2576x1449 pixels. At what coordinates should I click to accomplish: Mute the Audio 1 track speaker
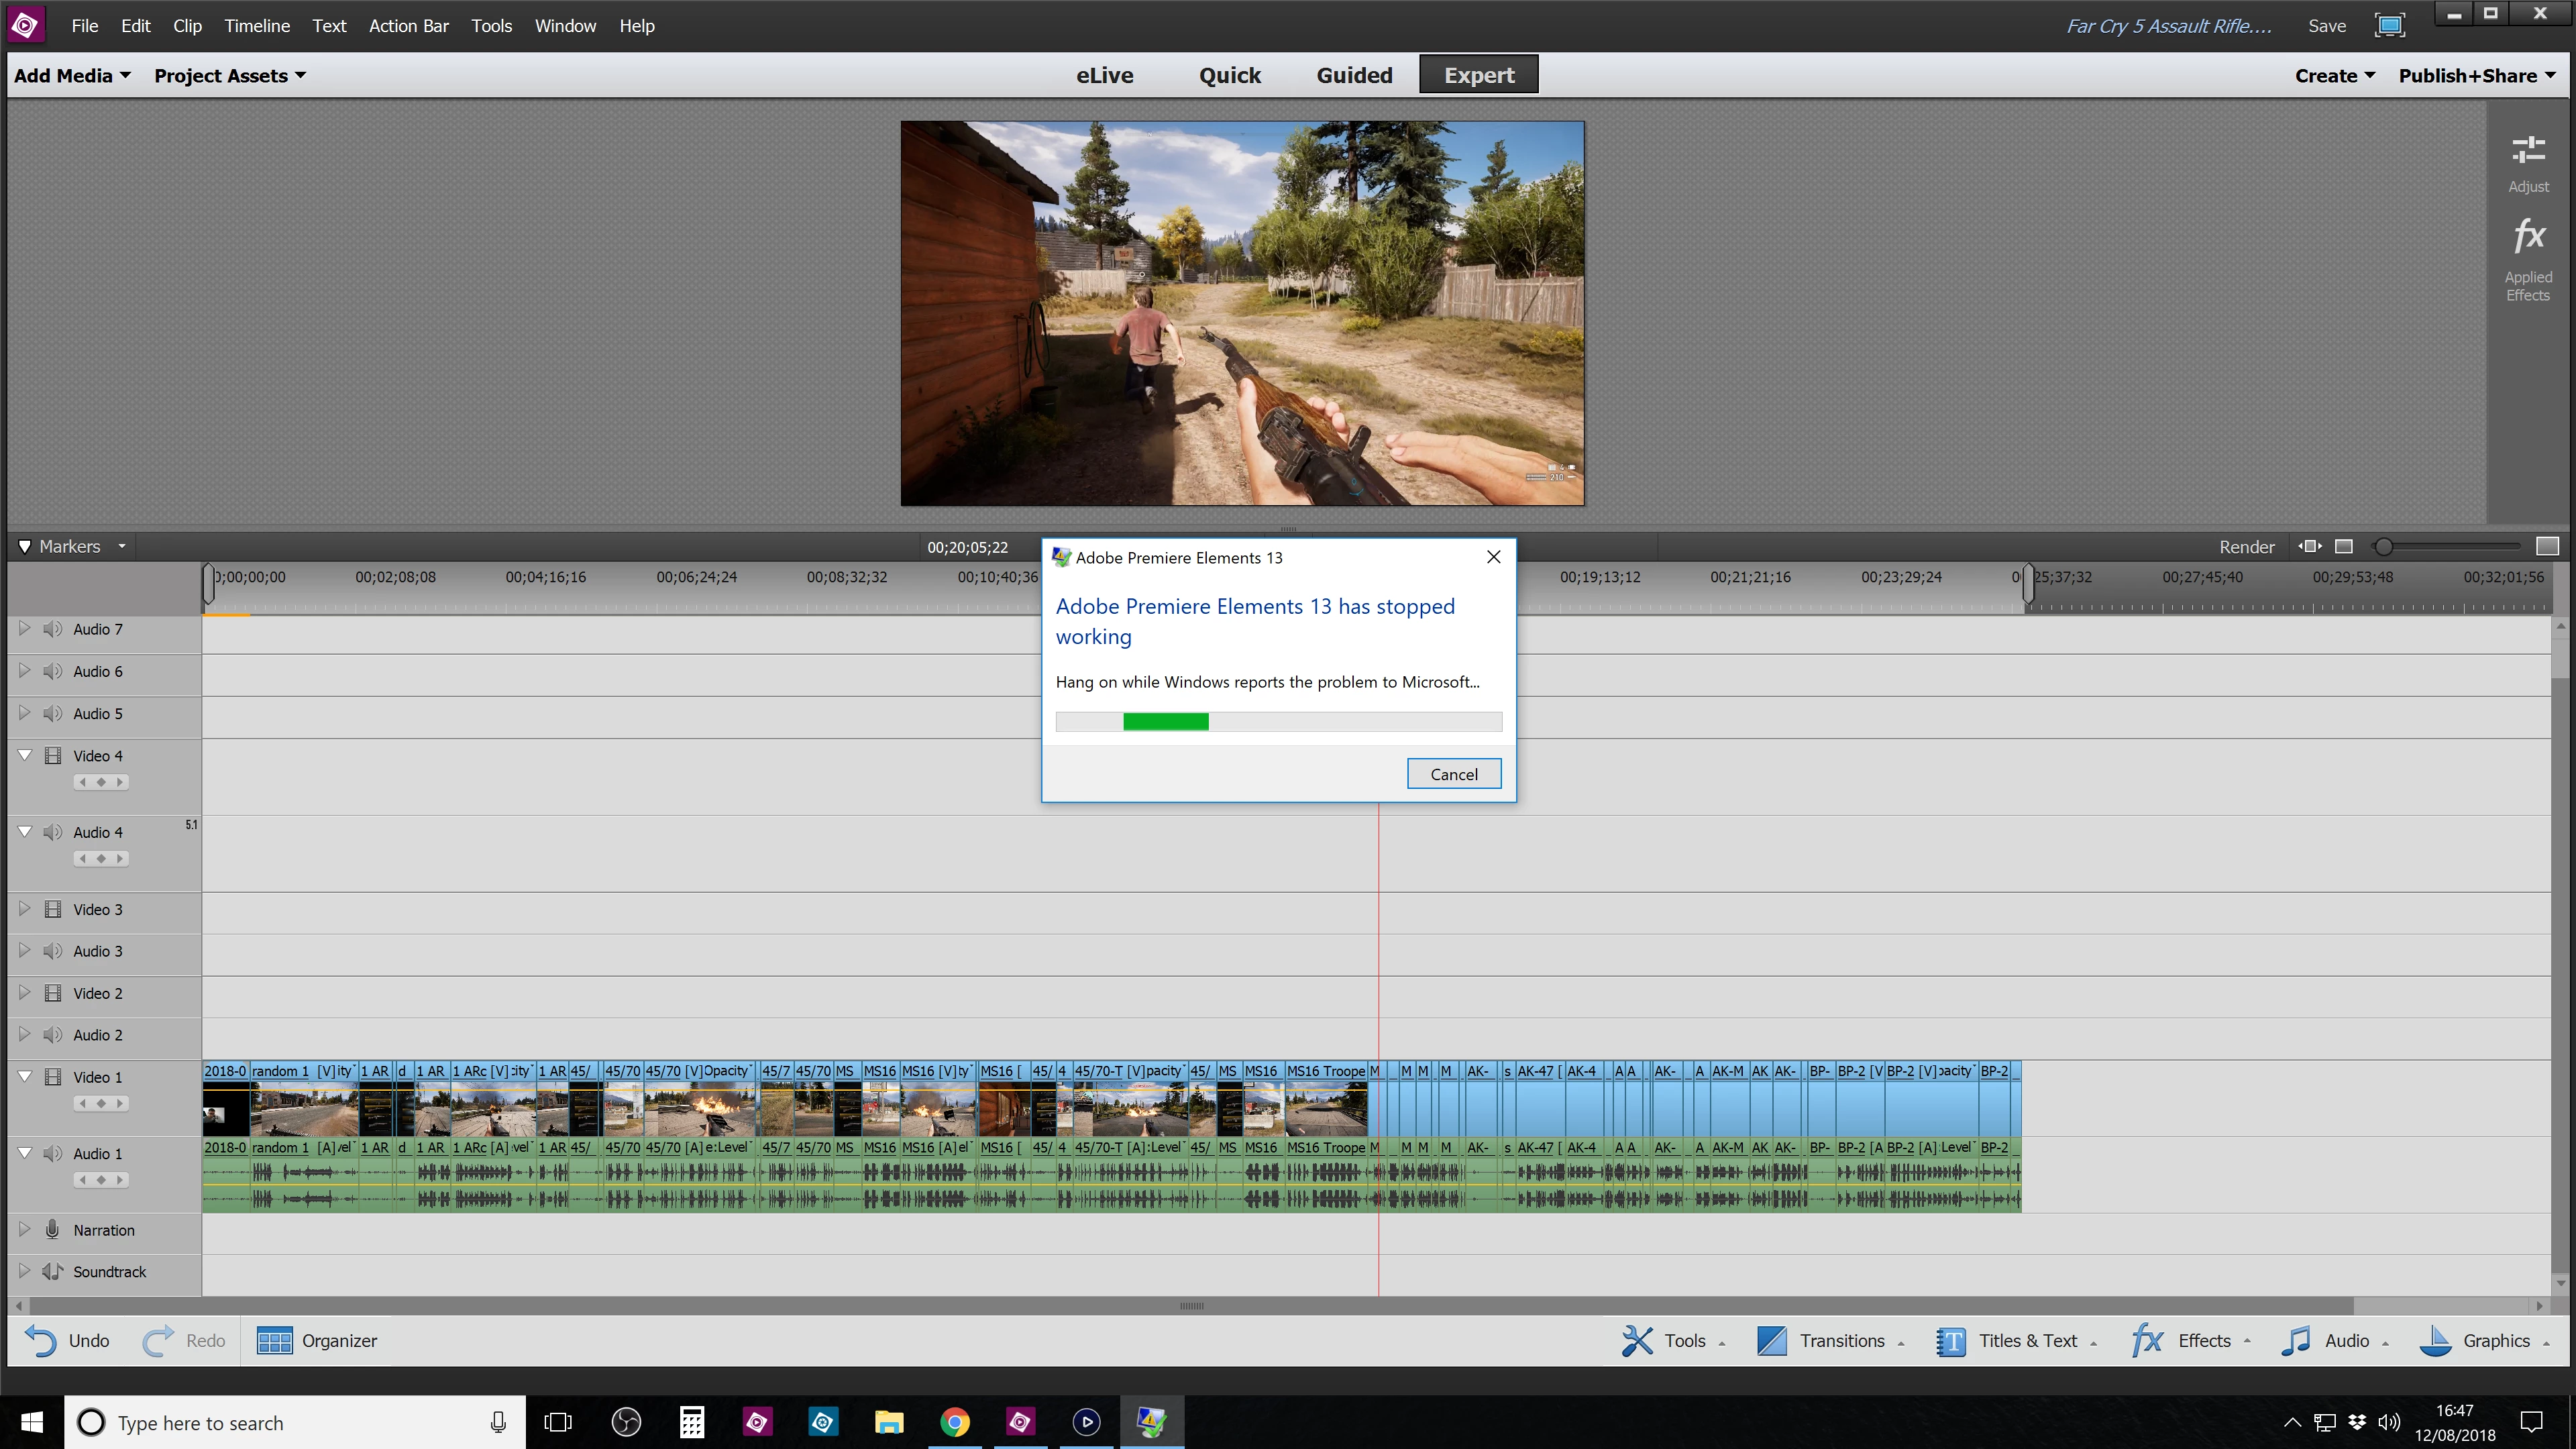pos(53,1154)
